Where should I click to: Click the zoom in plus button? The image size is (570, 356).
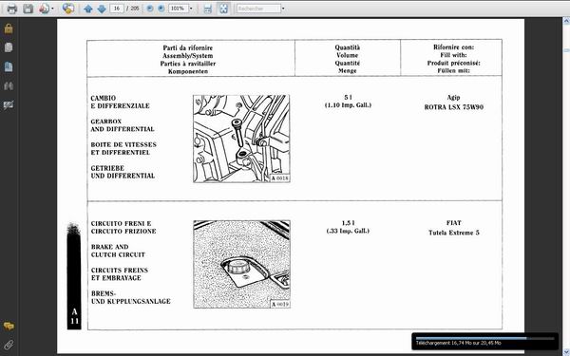coord(161,9)
